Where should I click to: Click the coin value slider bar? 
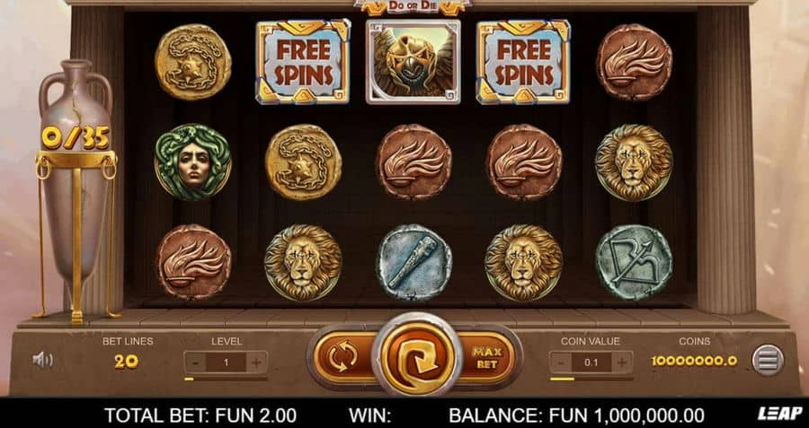[591, 379]
